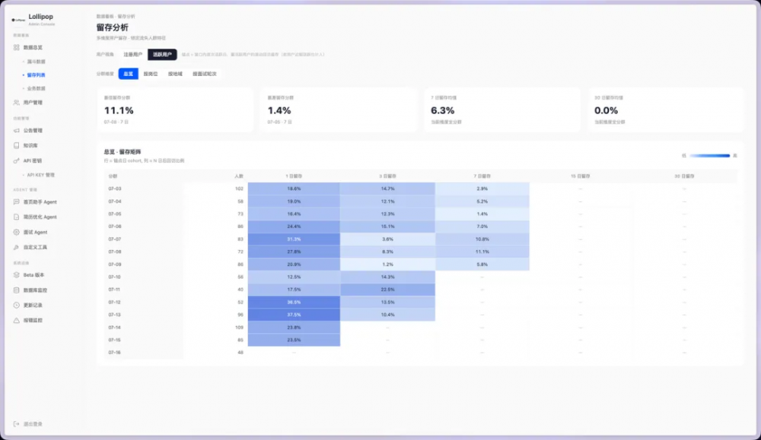Switch user view to 注册用户

[133, 54]
